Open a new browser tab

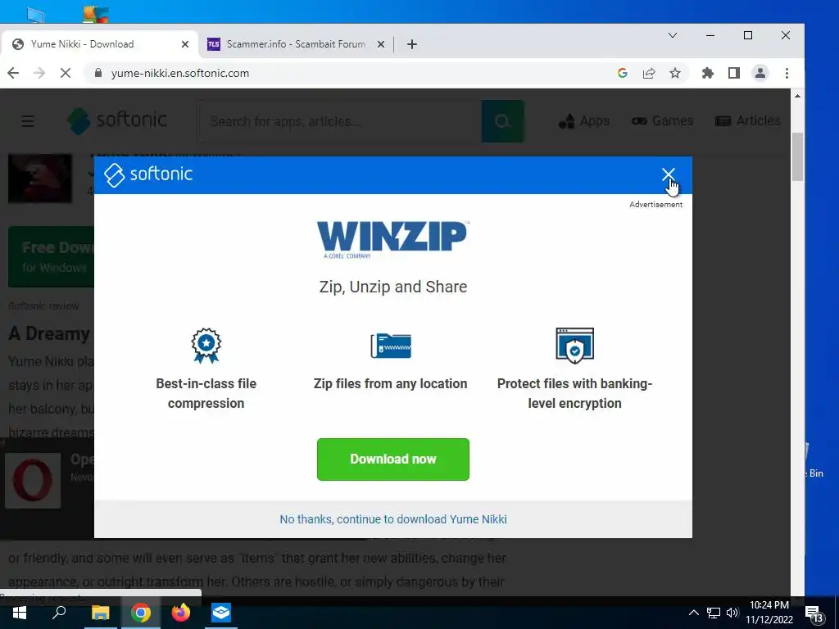(411, 44)
